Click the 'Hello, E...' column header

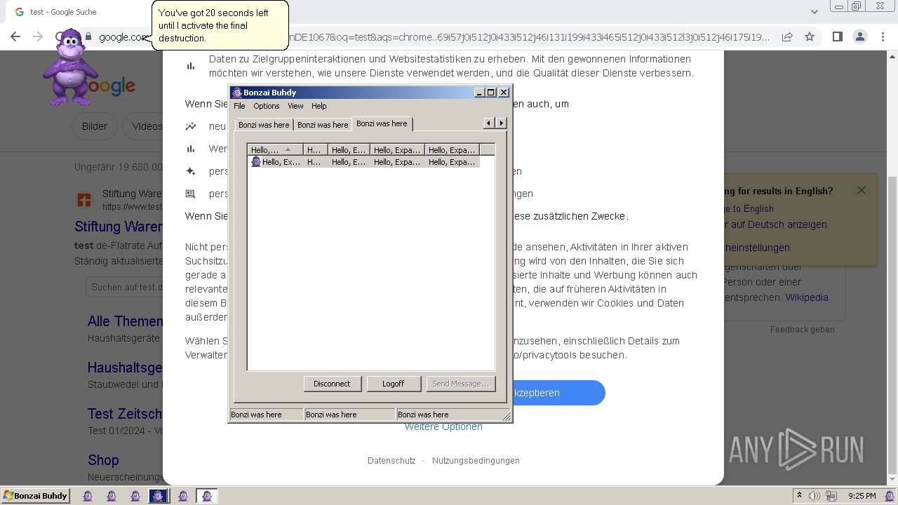(349, 149)
